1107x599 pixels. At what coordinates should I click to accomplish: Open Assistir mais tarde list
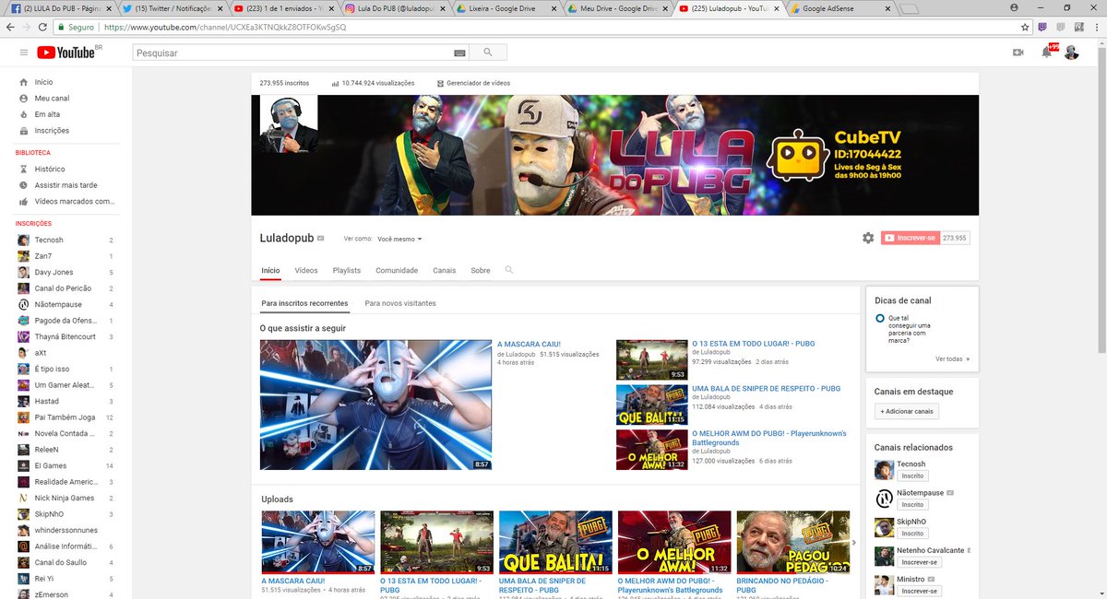point(65,185)
